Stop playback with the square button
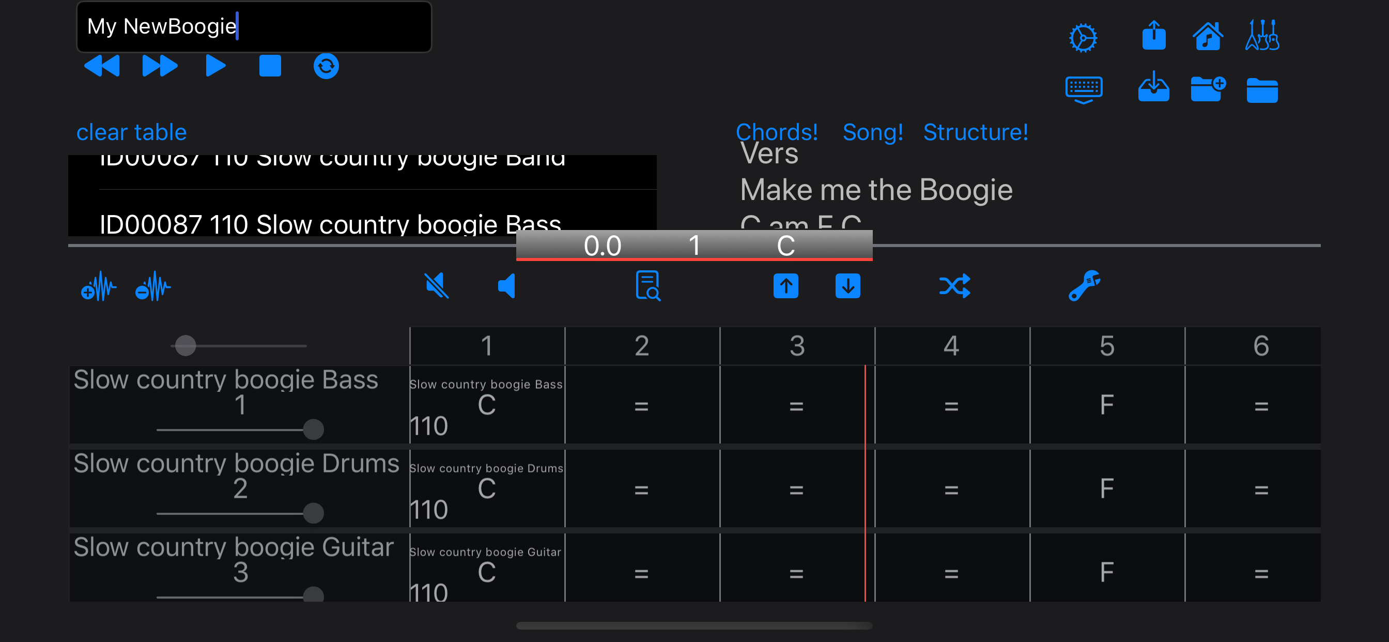Image resolution: width=1389 pixels, height=642 pixels. pos(270,66)
